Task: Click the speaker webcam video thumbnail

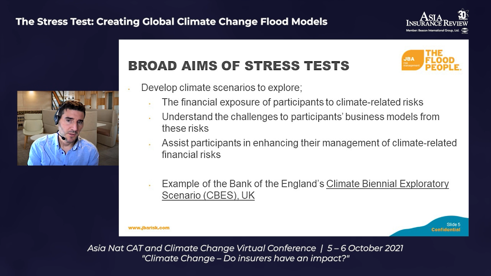Action: (68, 128)
